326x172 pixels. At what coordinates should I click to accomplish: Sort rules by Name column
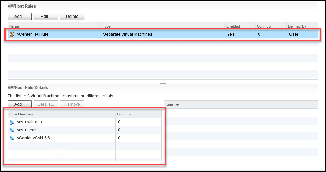point(54,26)
